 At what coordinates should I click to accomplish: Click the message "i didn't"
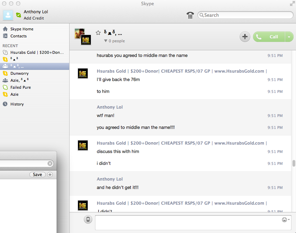pos(104,163)
